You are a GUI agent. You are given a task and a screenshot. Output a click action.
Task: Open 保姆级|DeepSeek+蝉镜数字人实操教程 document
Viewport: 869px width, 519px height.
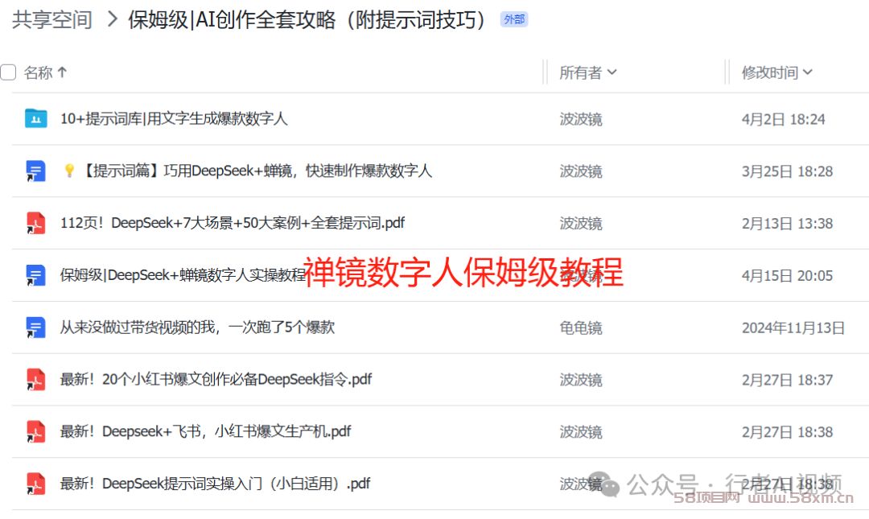pyautogui.click(x=183, y=275)
